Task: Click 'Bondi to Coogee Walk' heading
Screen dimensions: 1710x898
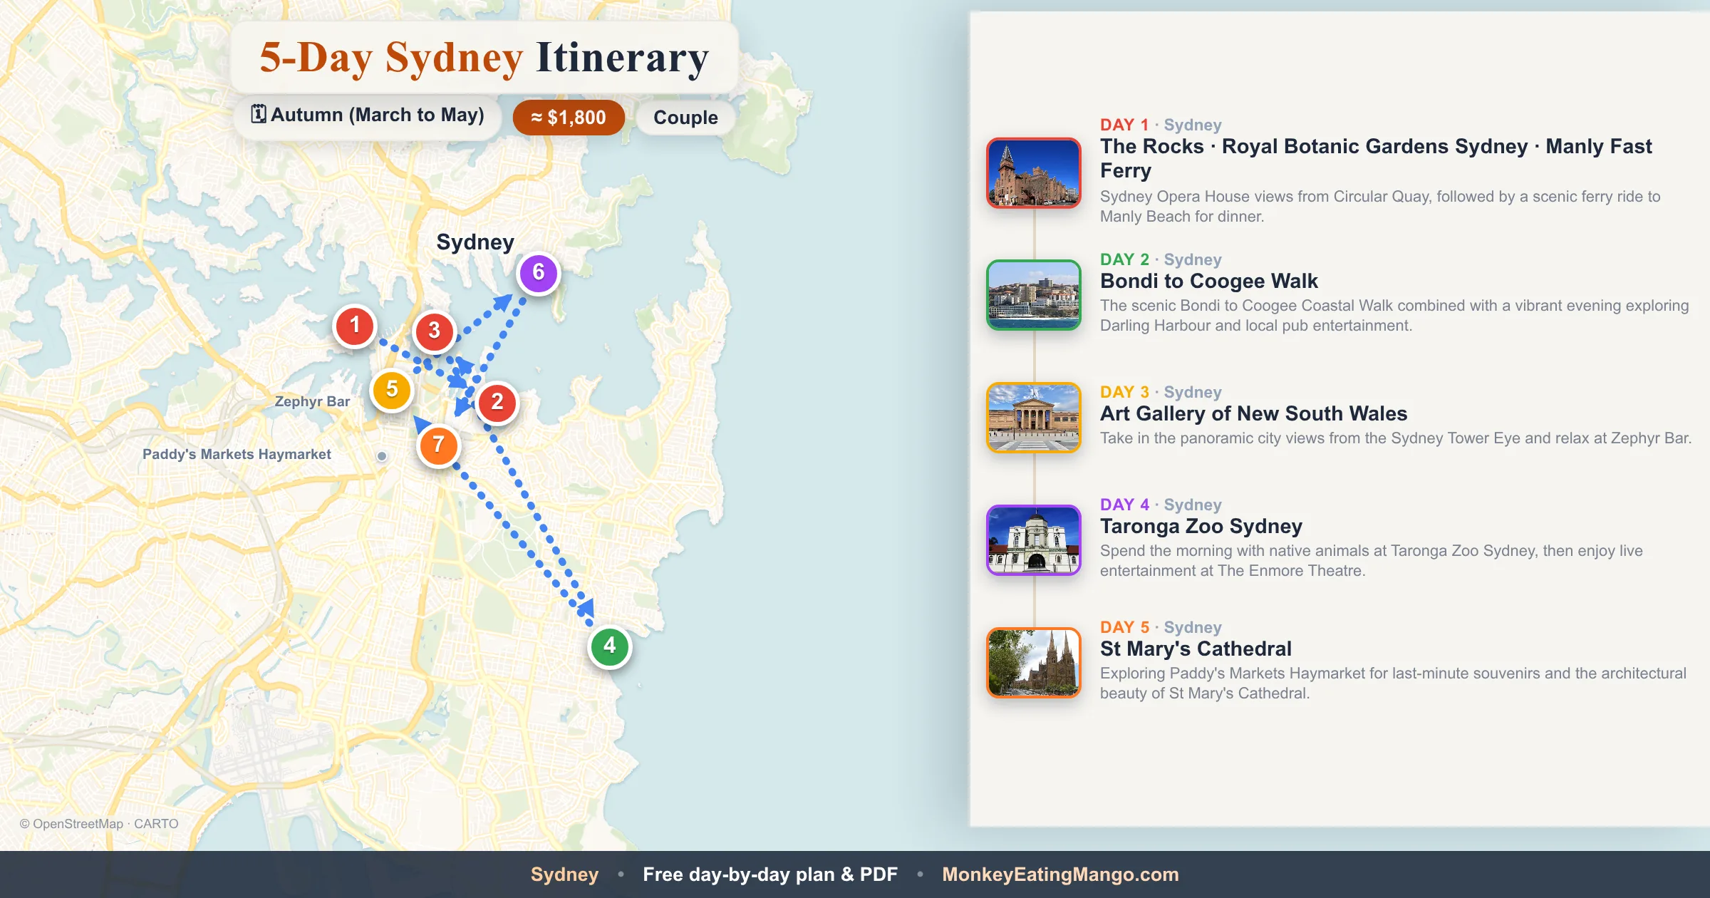Action: click(x=1209, y=282)
